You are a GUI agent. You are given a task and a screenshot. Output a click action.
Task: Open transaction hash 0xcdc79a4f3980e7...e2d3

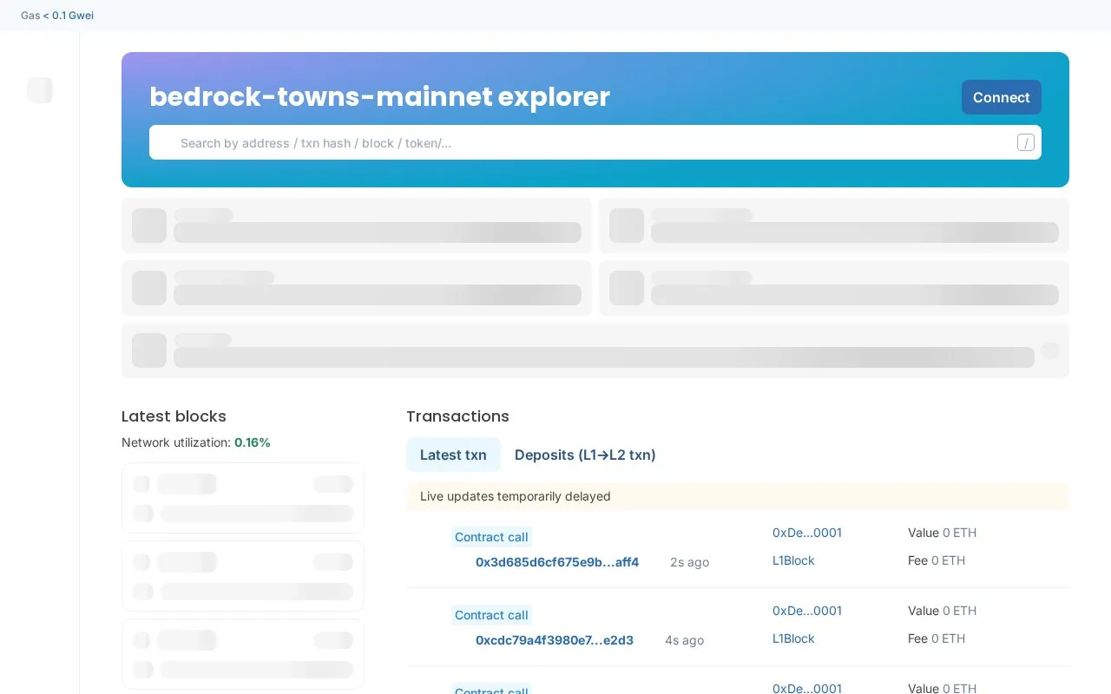tap(555, 640)
